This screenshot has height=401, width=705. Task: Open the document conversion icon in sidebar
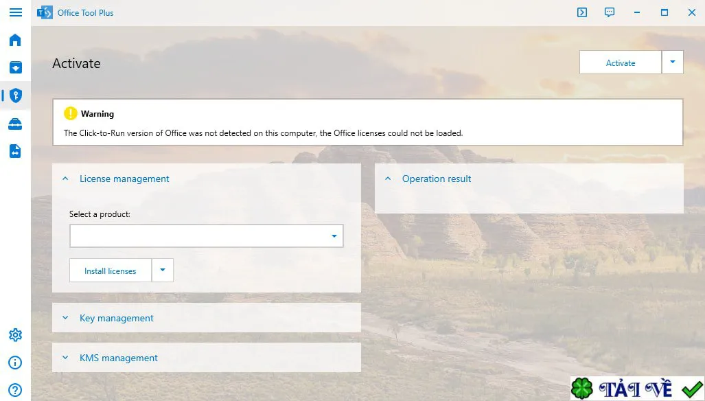coord(15,151)
